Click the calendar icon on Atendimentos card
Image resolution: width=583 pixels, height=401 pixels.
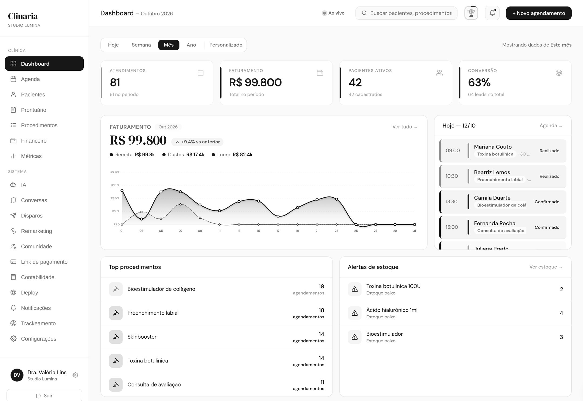pyautogui.click(x=200, y=73)
